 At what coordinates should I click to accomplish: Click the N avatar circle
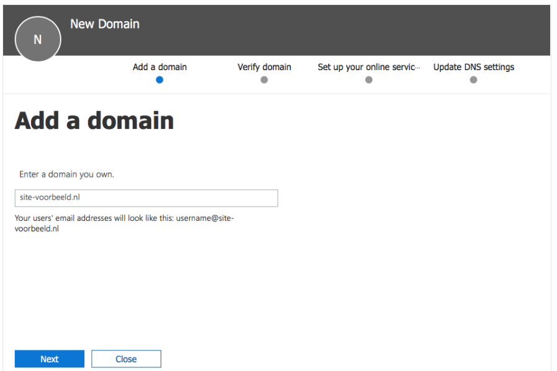[x=38, y=40]
